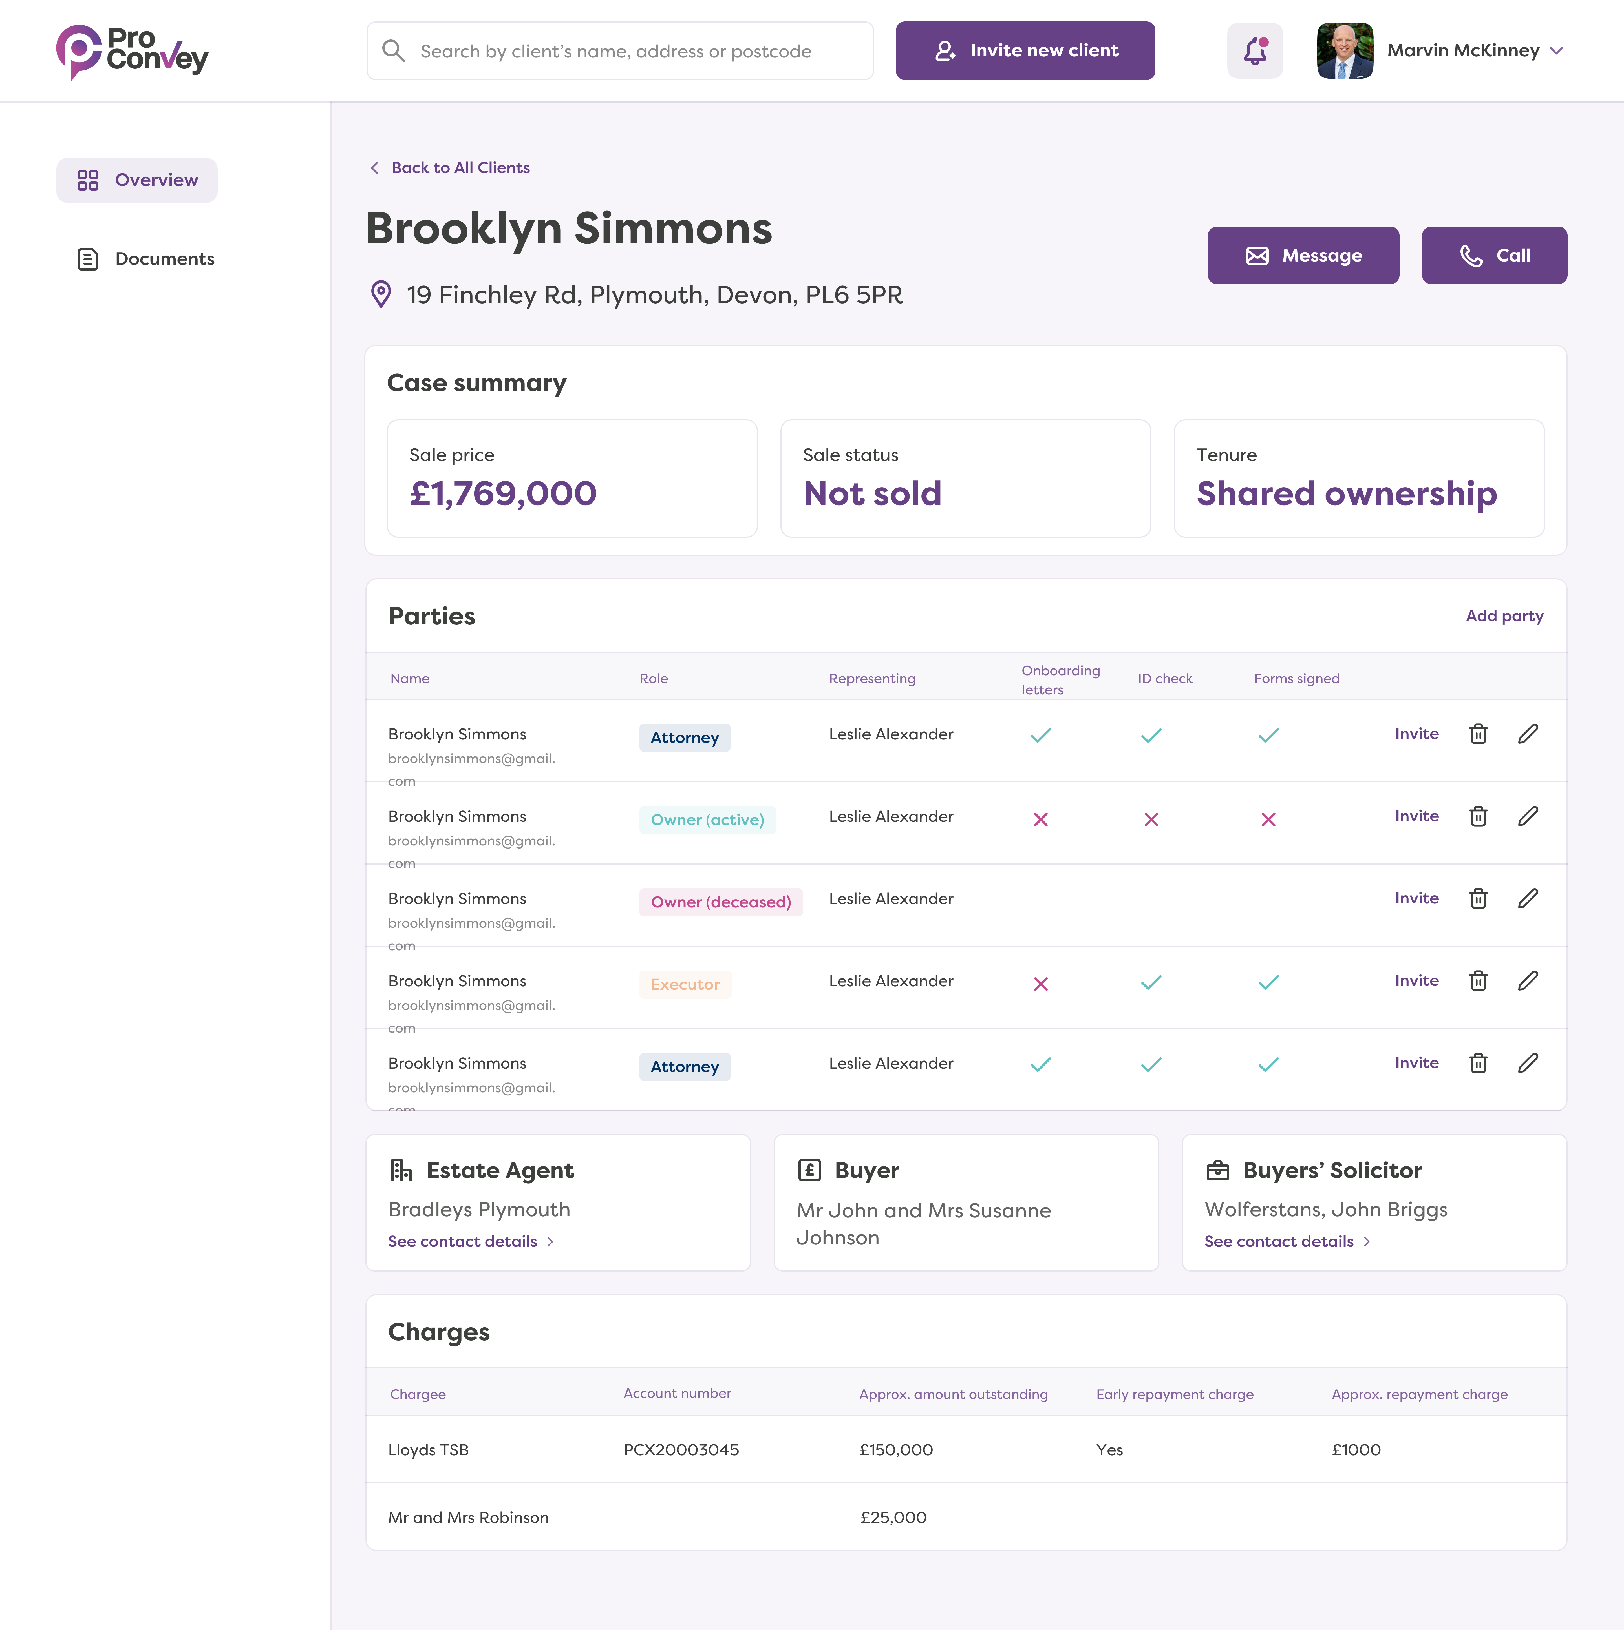
Task: Click the Sale price £1,769,000 card
Action: click(572, 478)
